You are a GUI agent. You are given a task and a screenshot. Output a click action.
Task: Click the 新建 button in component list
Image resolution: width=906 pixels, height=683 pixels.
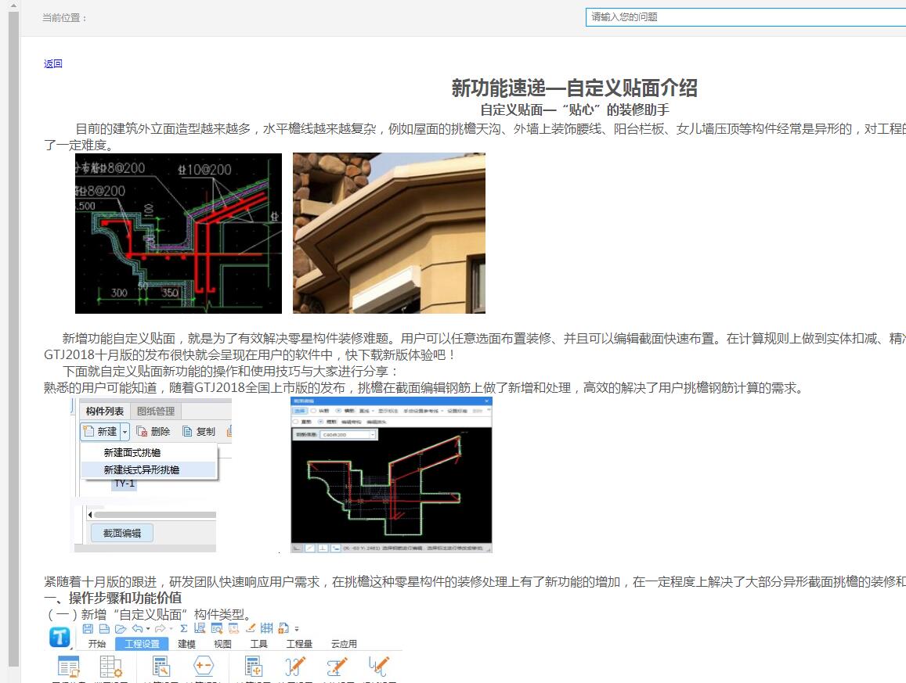pyautogui.click(x=100, y=431)
